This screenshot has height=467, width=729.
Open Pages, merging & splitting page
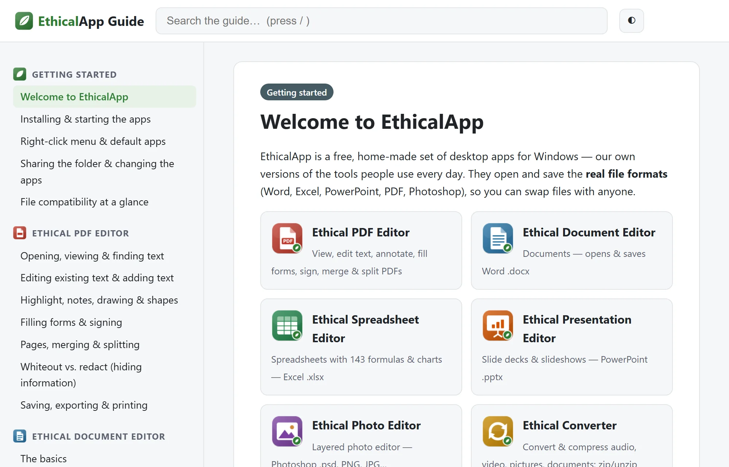point(105,344)
